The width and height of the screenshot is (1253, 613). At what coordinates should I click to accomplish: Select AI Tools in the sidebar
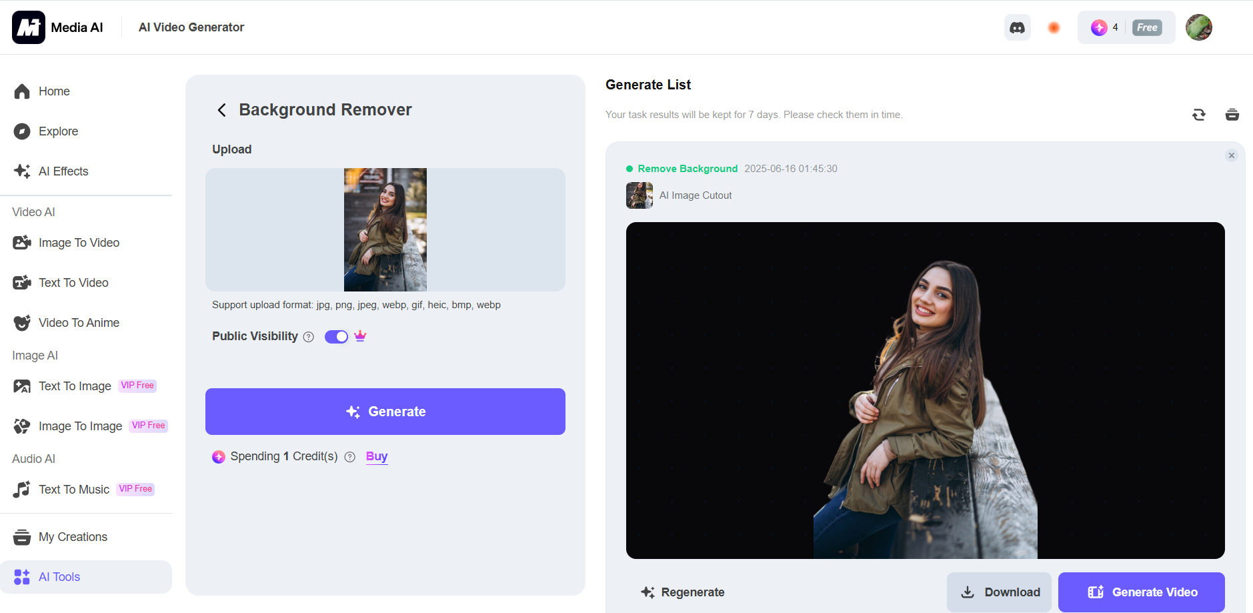click(x=59, y=576)
